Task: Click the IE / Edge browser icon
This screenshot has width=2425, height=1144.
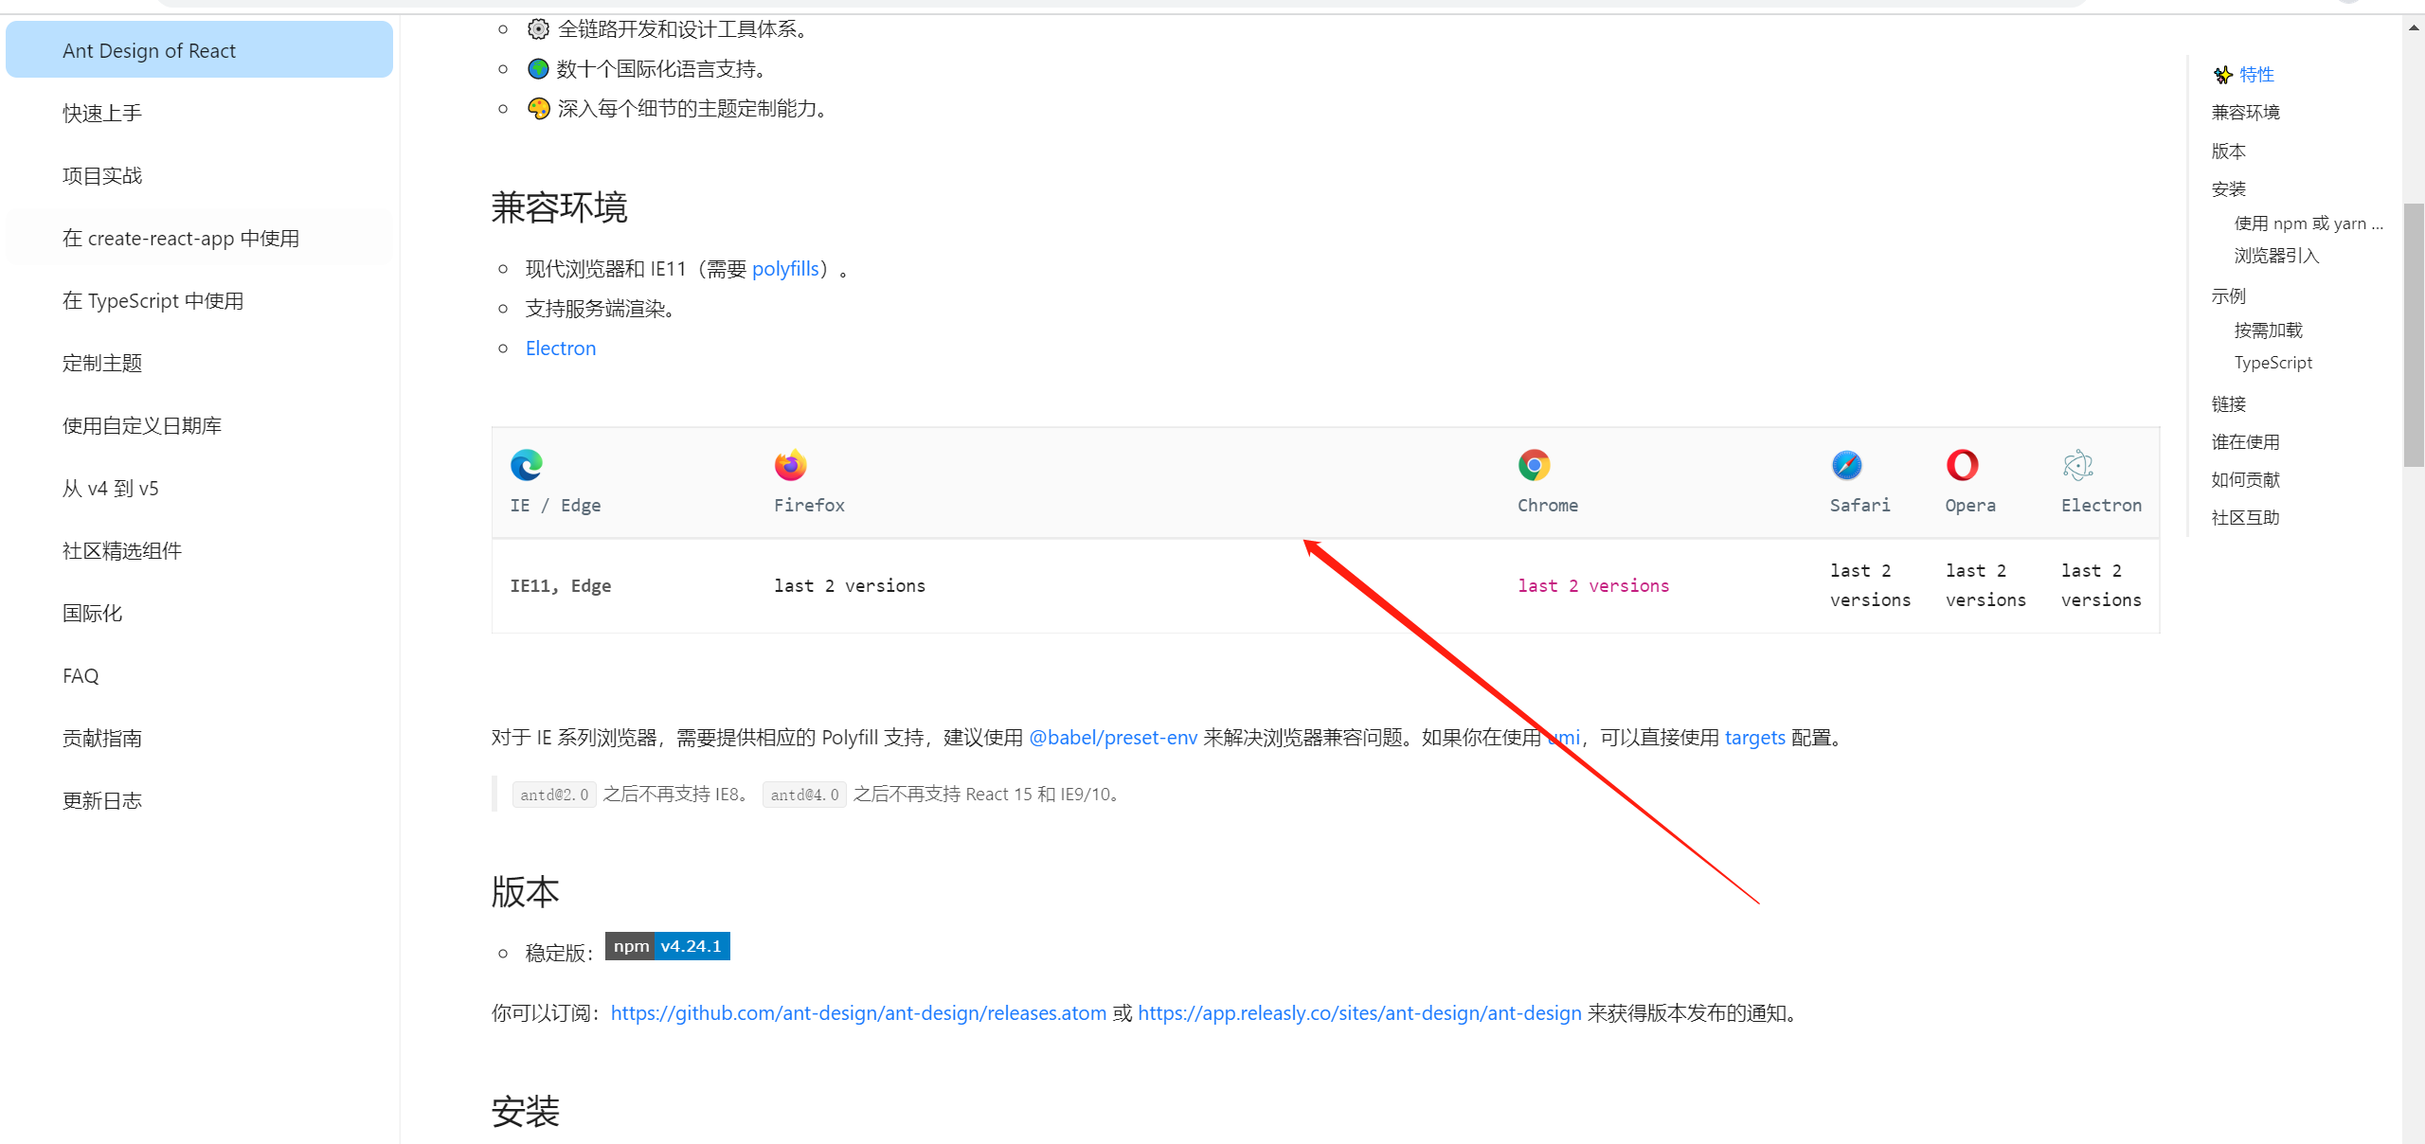Action: coord(527,465)
